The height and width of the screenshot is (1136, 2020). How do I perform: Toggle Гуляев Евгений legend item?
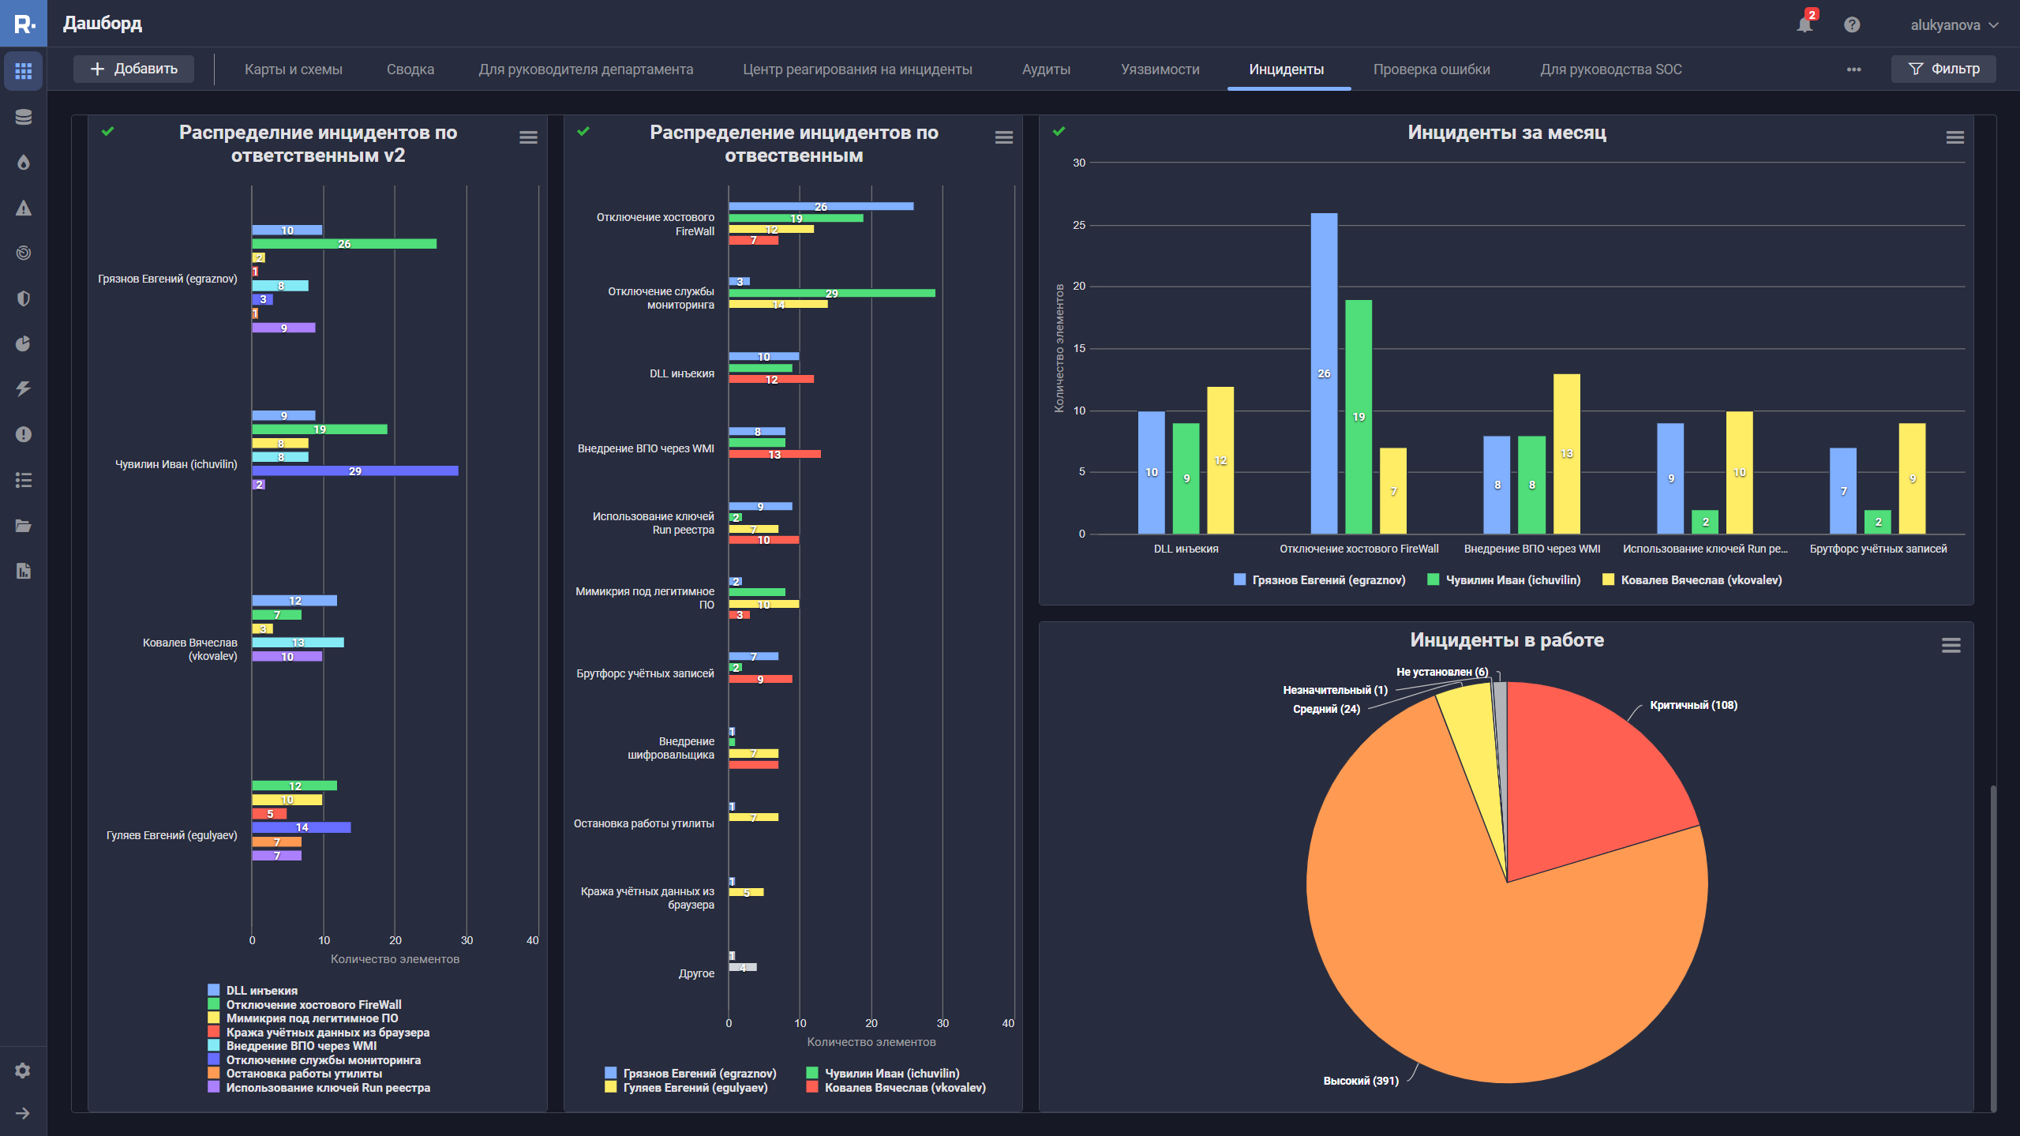click(695, 1088)
